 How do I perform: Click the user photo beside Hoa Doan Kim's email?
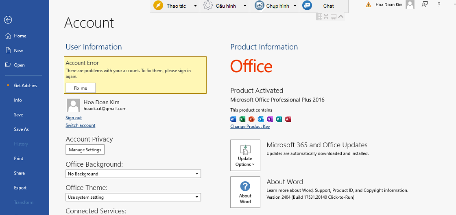click(73, 105)
